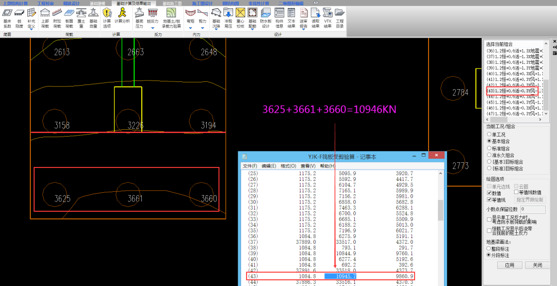
Task: Open 覆土重 tool
Action: point(81,19)
